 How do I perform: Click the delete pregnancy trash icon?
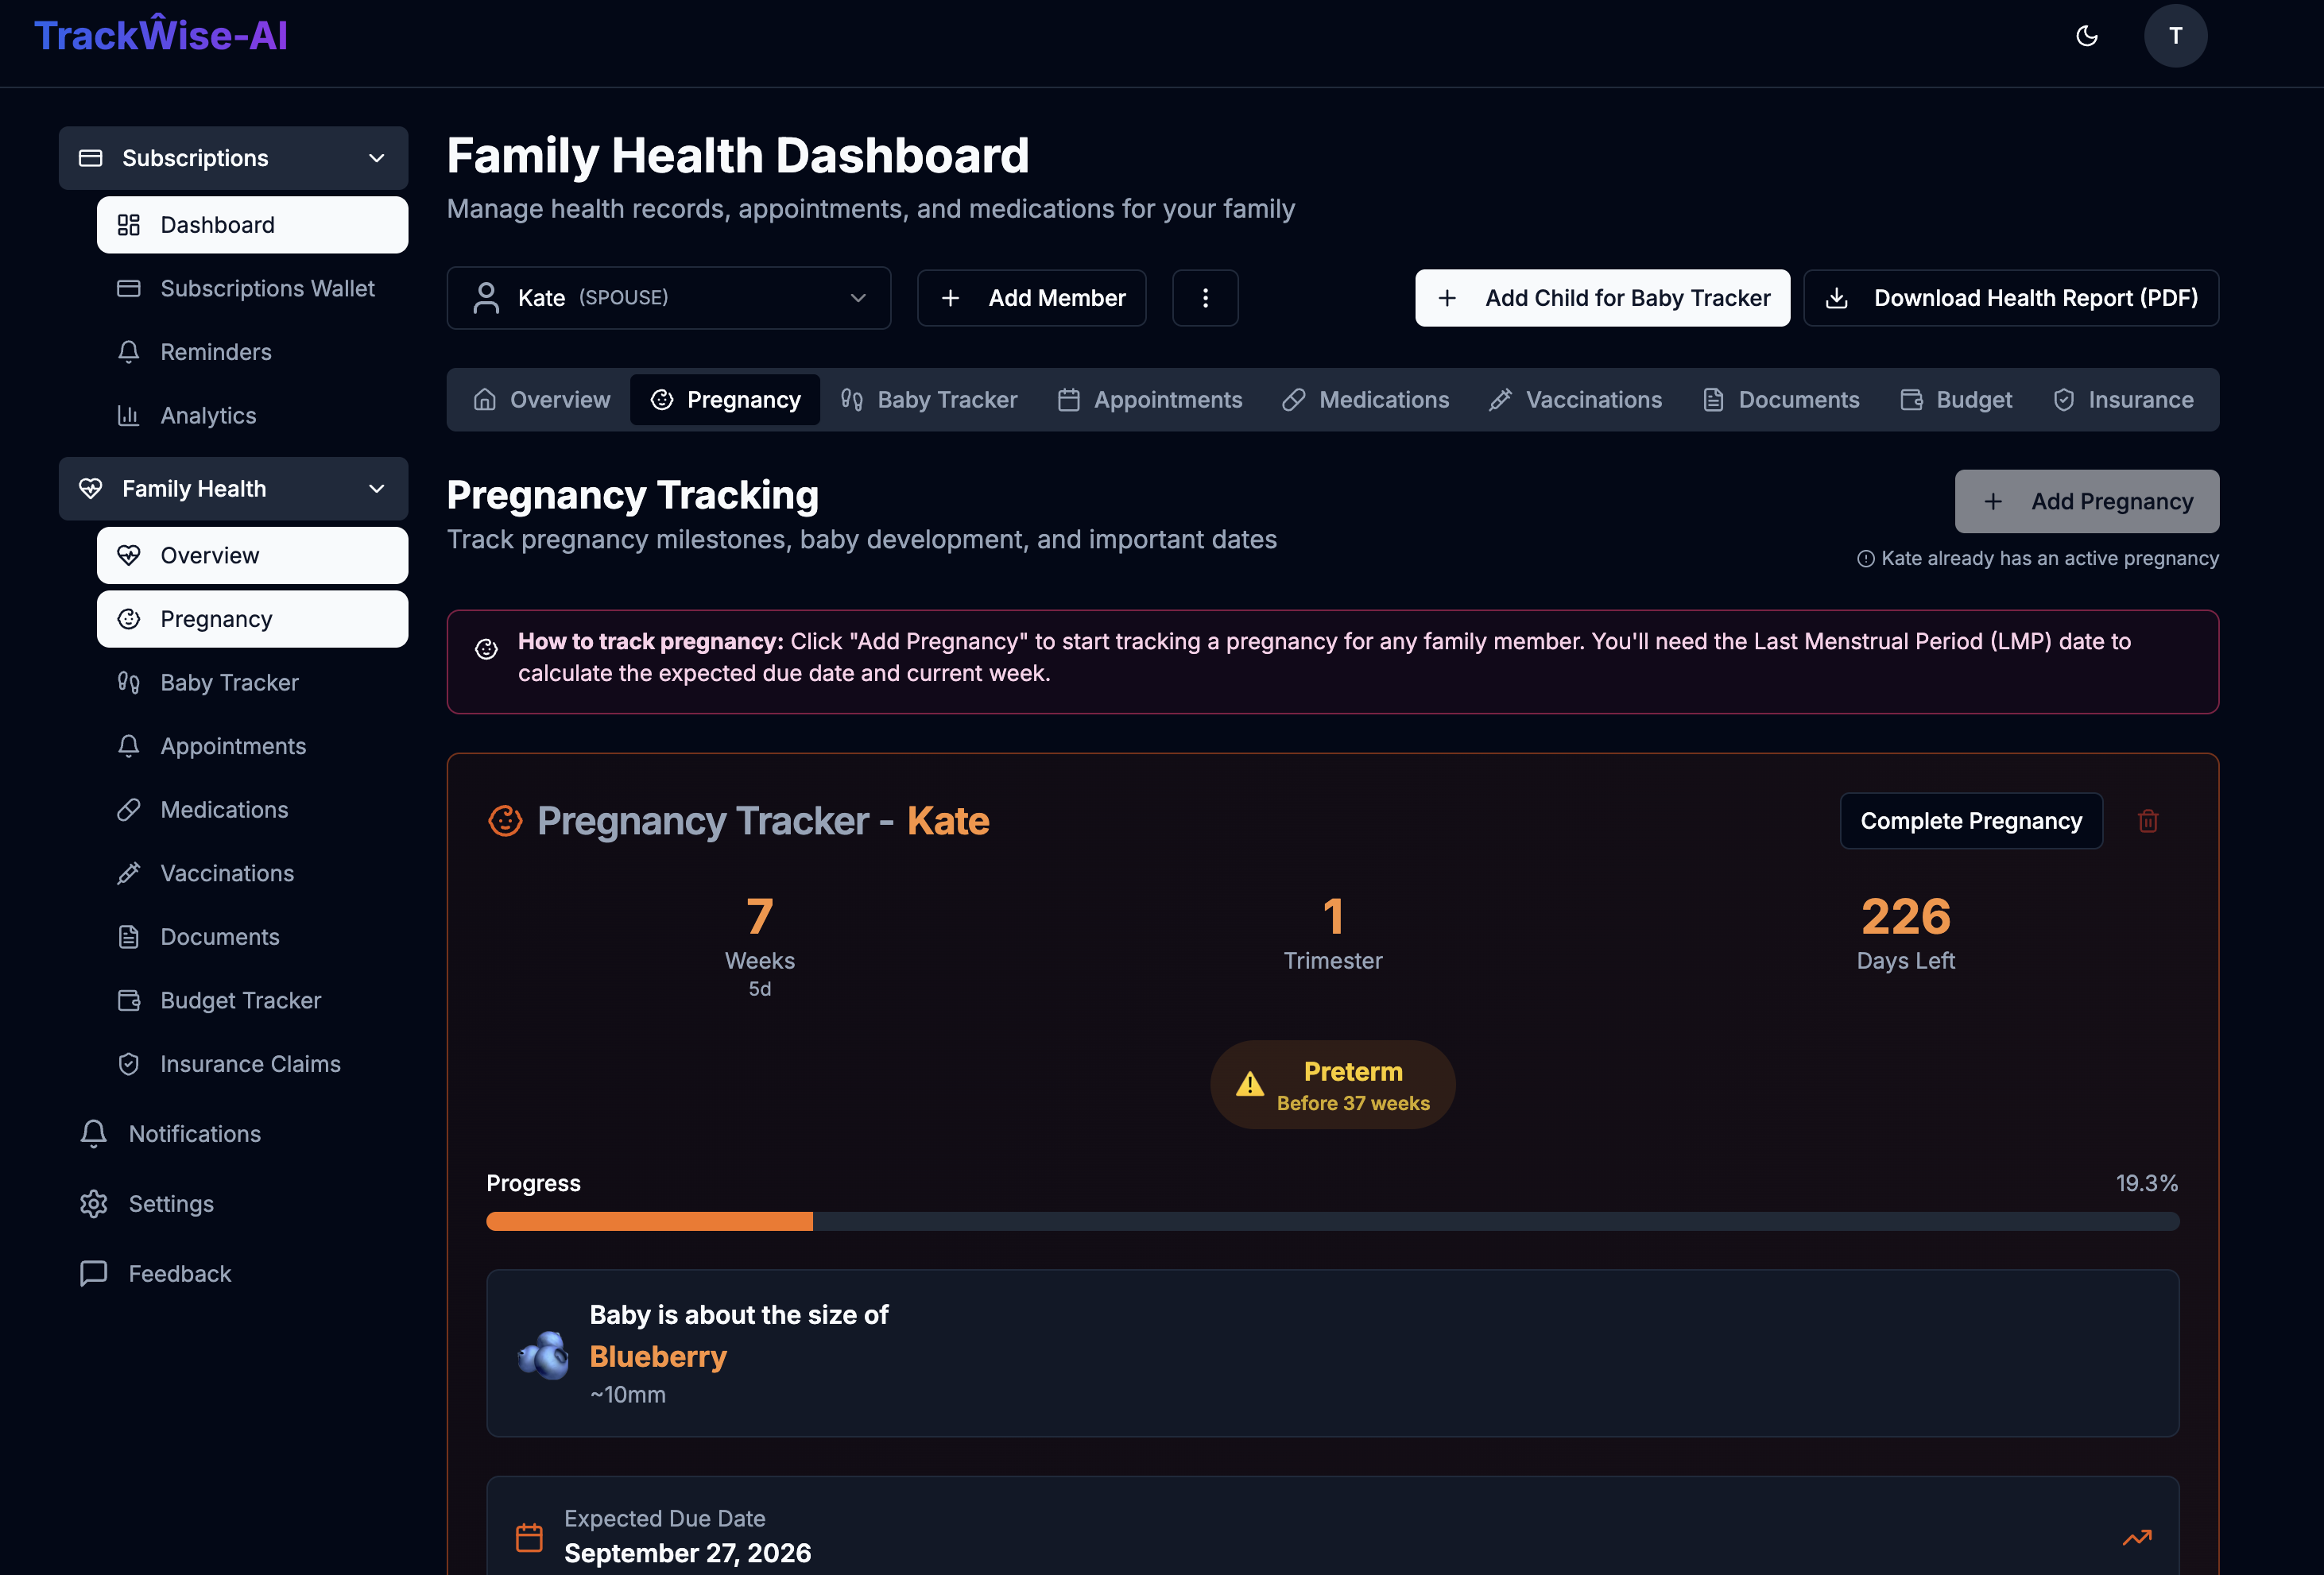pyautogui.click(x=2149, y=821)
